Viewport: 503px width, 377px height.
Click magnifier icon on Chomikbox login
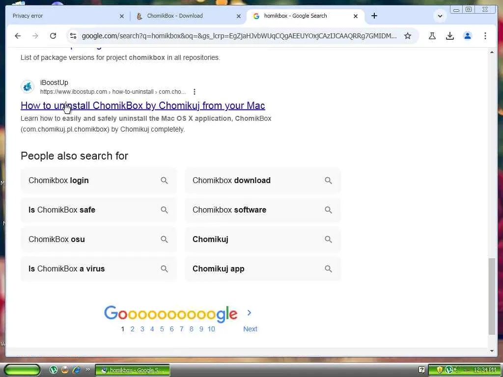tap(164, 181)
